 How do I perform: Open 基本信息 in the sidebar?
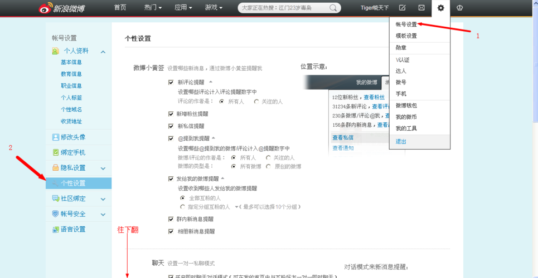point(71,62)
